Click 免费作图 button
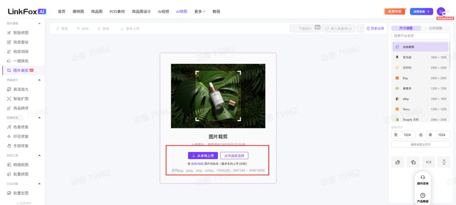The width and height of the screenshot is (456, 205). tap(395, 12)
